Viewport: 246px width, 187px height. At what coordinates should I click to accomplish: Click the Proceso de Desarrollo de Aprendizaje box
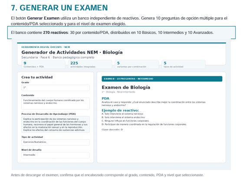(x=56, y=125)
